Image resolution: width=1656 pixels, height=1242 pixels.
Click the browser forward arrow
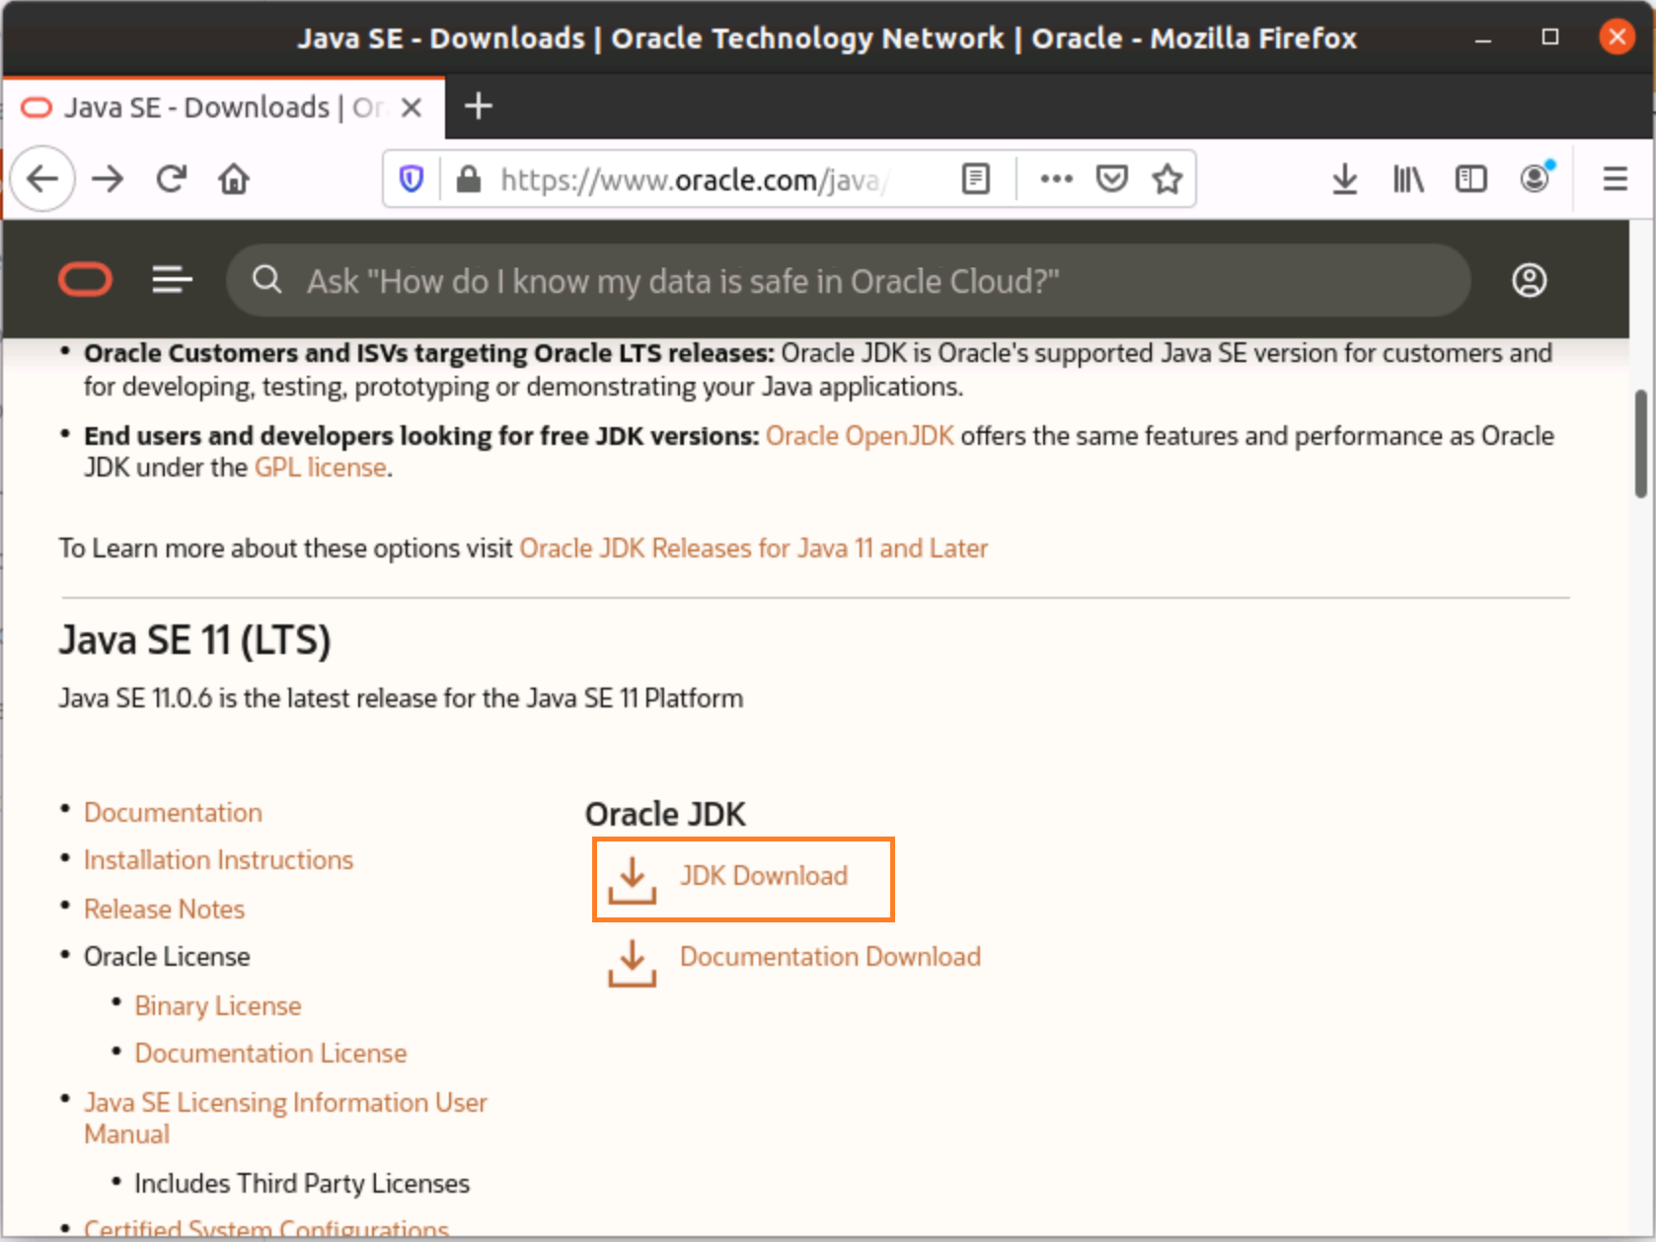coord(108,179)
